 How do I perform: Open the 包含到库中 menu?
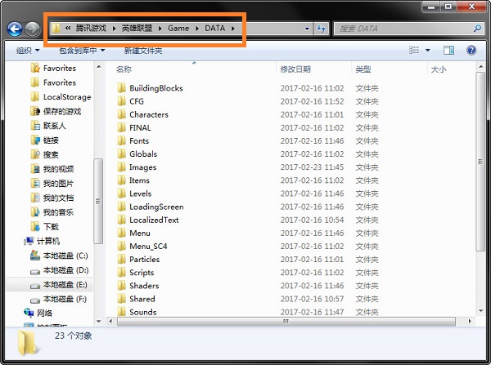(82, 51)
